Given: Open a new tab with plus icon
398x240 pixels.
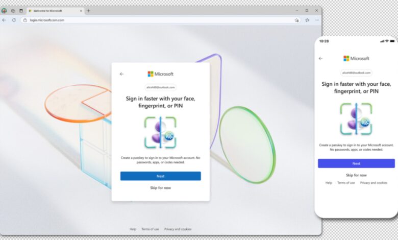Looking at the screenshot, I should pos(88,10).
